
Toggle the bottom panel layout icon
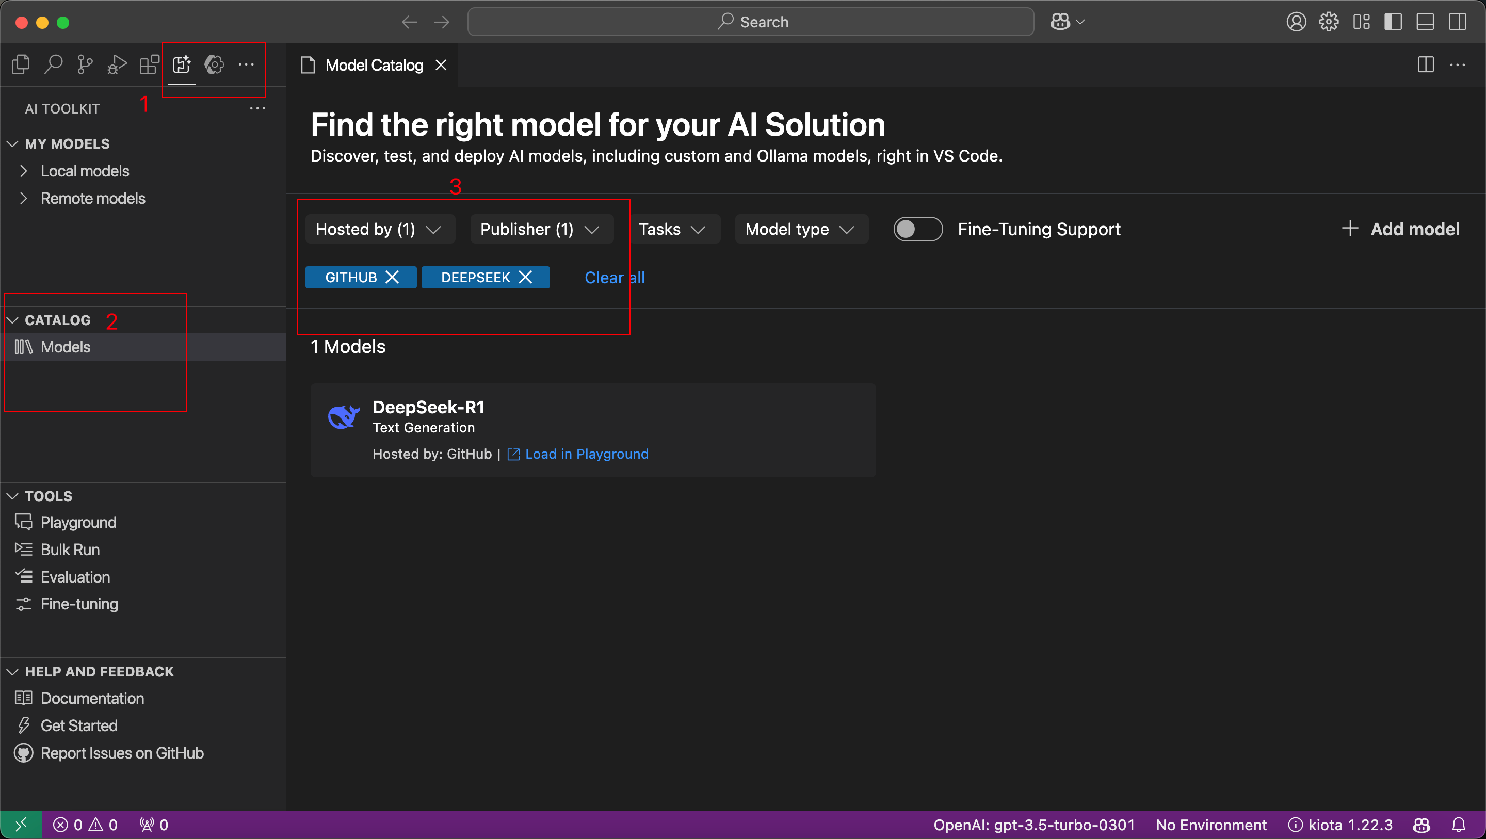point(1425,22)
